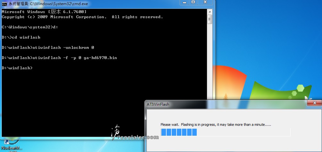322x152 pixels.
Task: Click the flashing progress bar
Action: [226, 132]
